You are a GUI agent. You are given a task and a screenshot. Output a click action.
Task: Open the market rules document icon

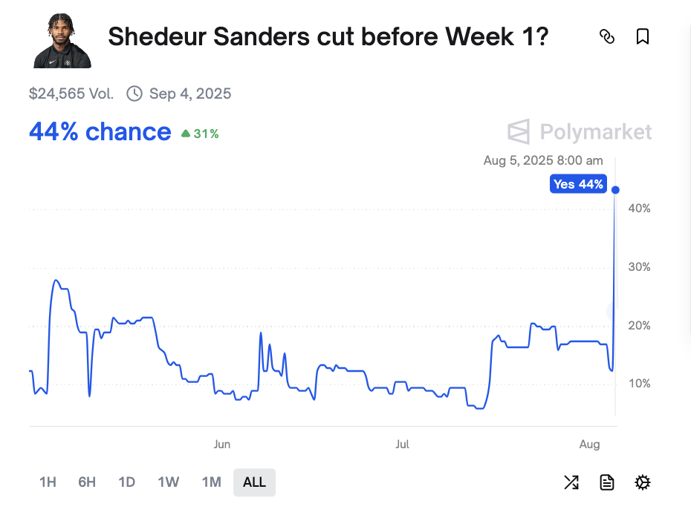(606, 482)
